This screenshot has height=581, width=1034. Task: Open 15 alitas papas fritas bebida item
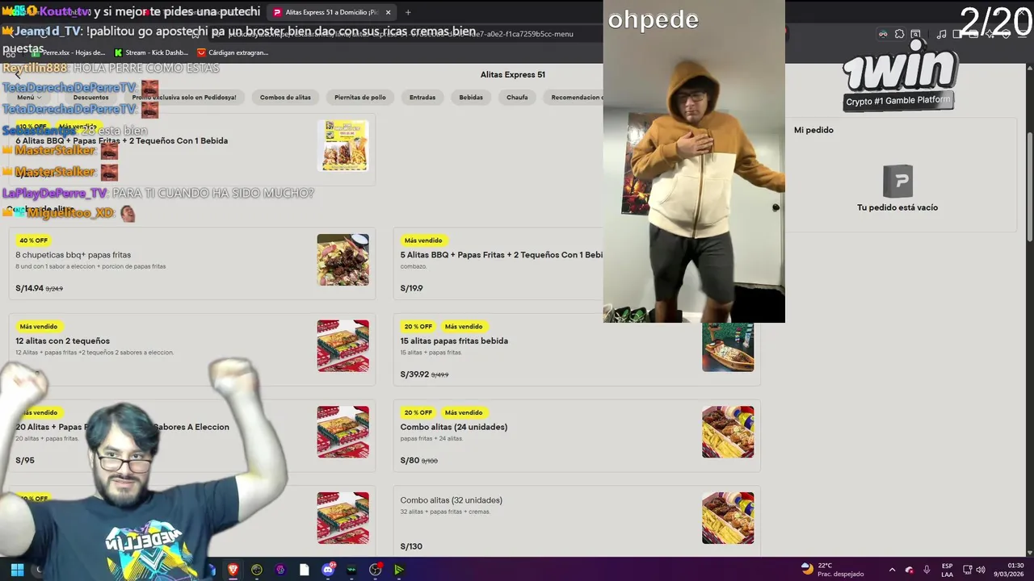(x=577, y=349)
